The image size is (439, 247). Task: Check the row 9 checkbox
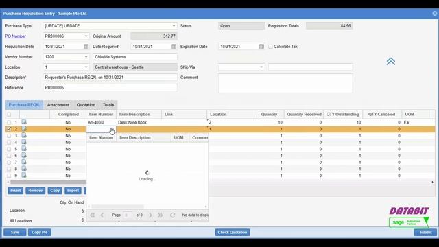coord(9,176)
